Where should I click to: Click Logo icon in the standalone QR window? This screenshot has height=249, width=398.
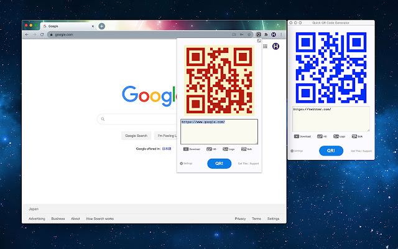[x=336, y=136]
